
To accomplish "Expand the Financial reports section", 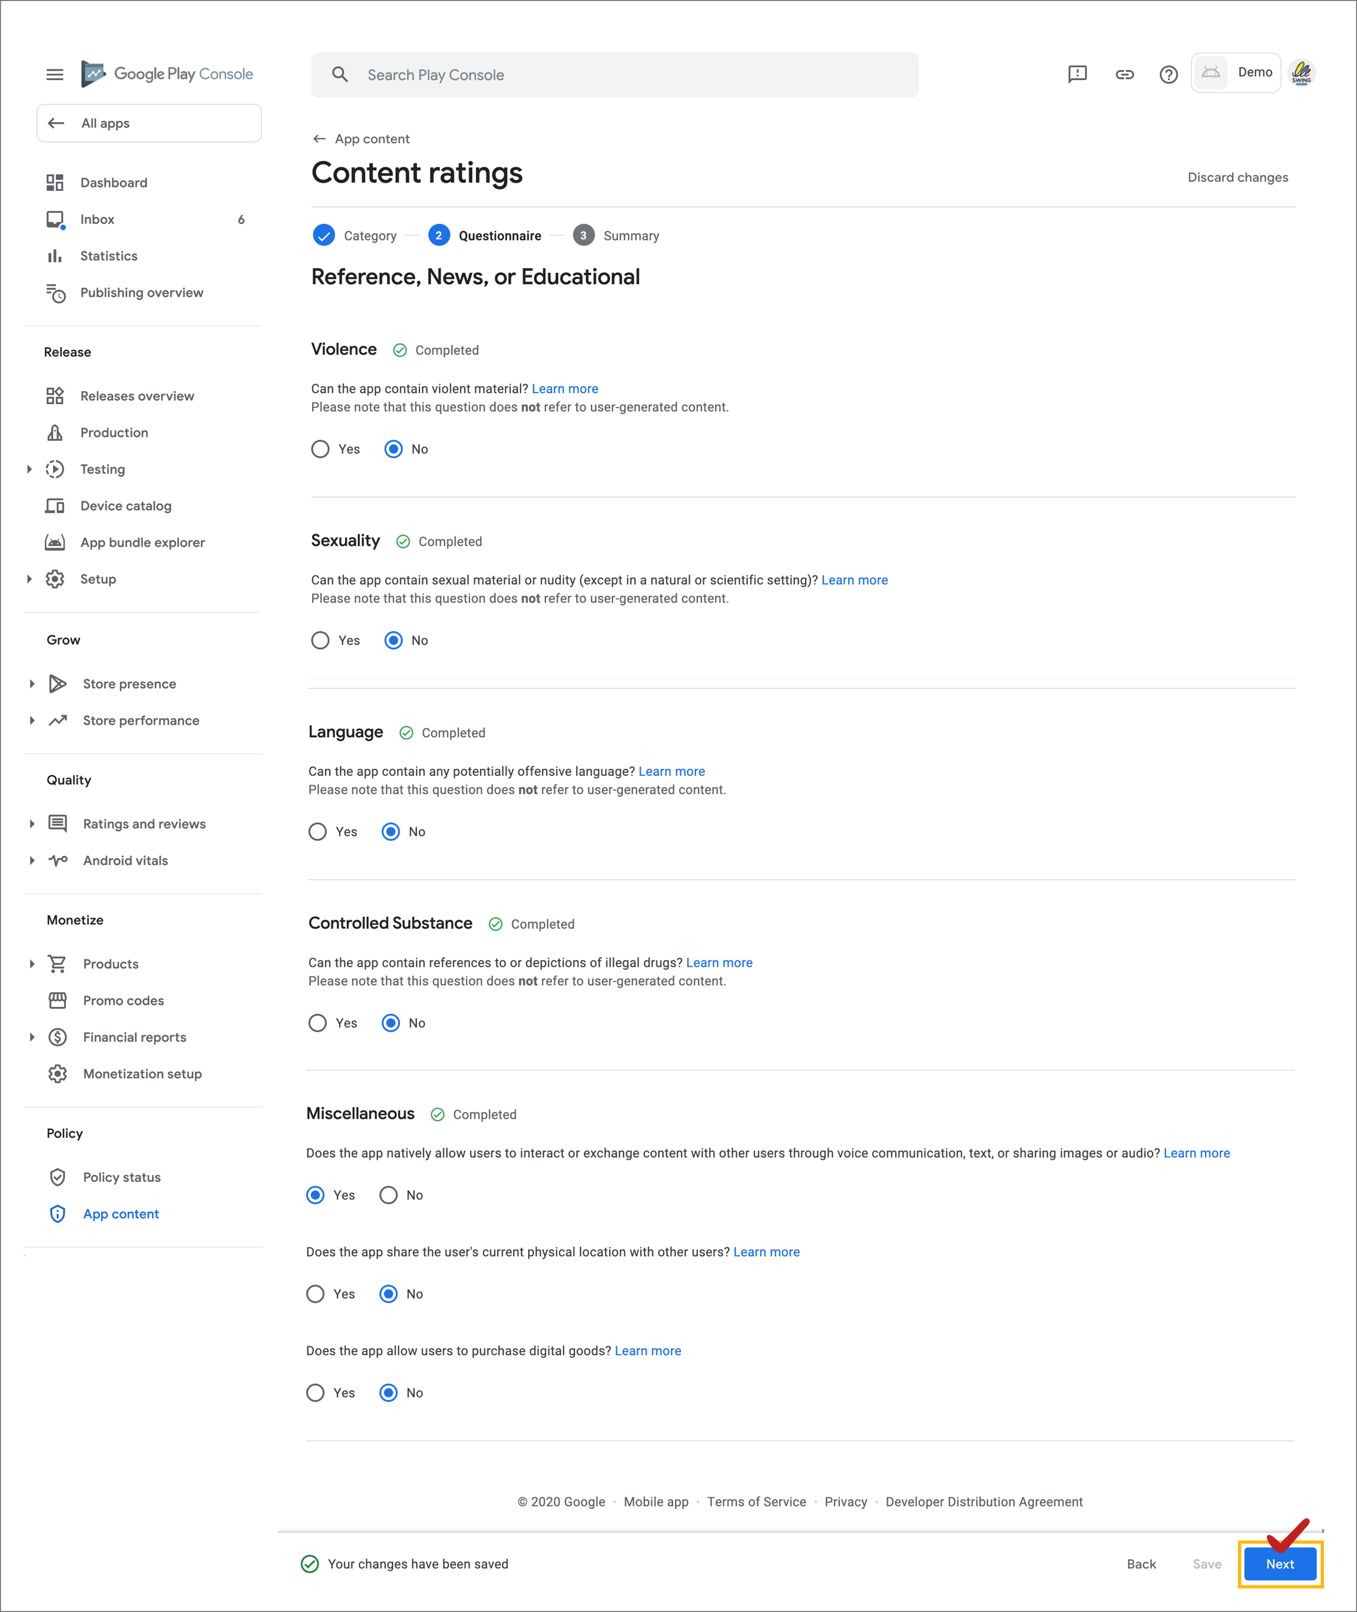I will [x=32, y=1037].
